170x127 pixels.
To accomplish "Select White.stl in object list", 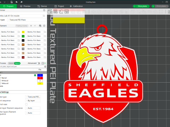I will 5,81.
